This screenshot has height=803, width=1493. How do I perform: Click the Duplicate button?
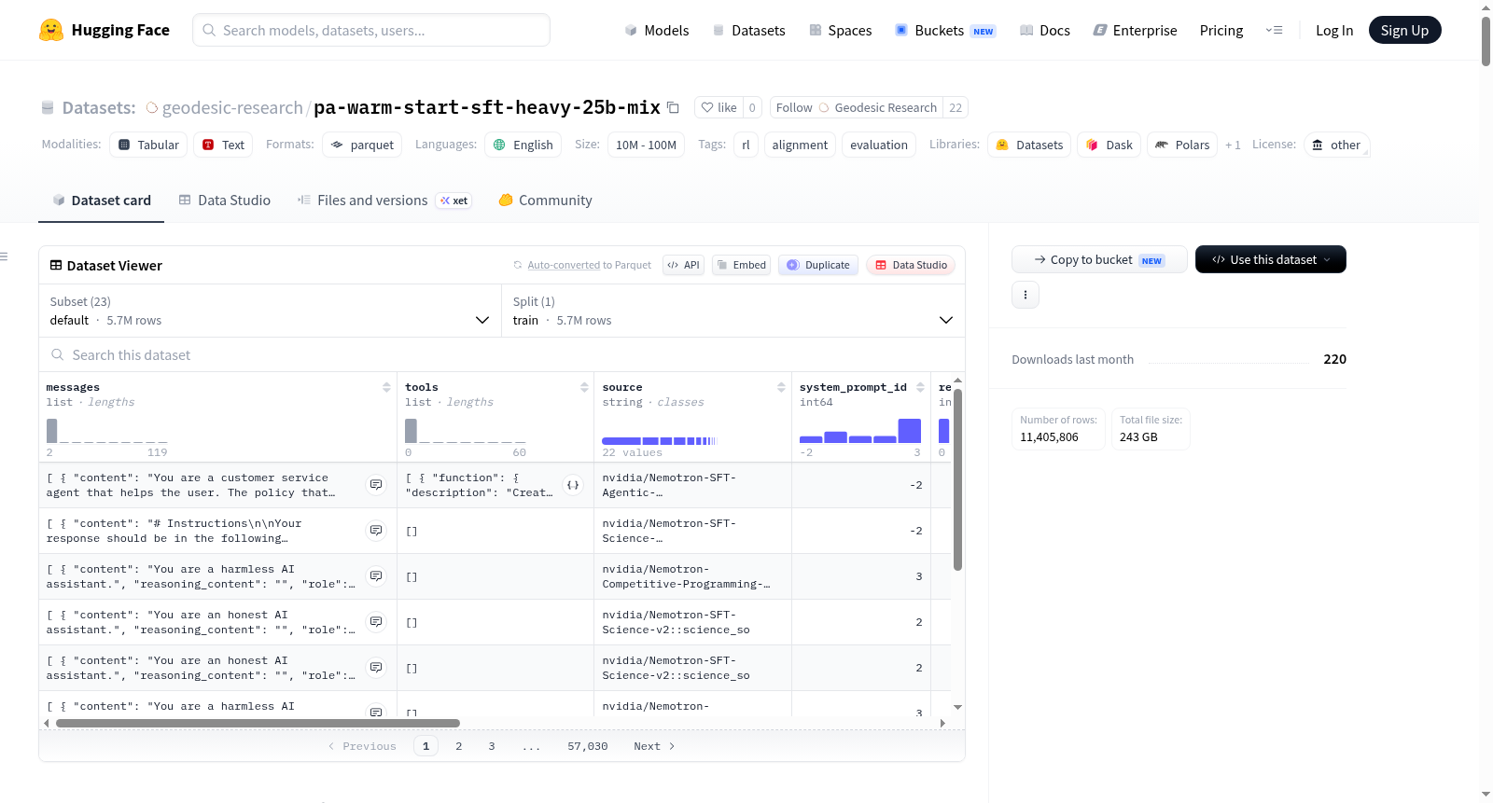(818, 265)
